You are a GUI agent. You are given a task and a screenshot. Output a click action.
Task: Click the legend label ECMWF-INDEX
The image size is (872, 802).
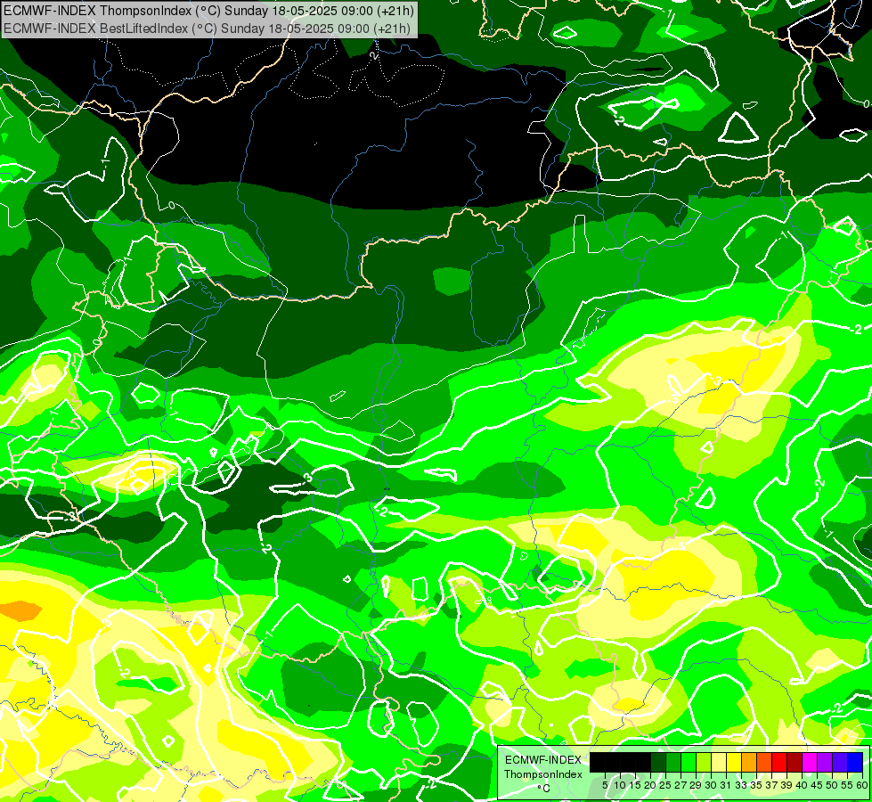(x=543, y=760)
